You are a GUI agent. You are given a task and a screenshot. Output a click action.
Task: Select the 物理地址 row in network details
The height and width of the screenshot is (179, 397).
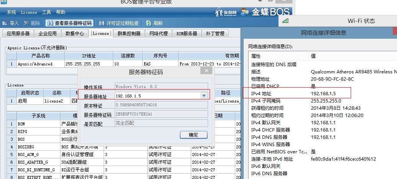[x=323, y=79]
